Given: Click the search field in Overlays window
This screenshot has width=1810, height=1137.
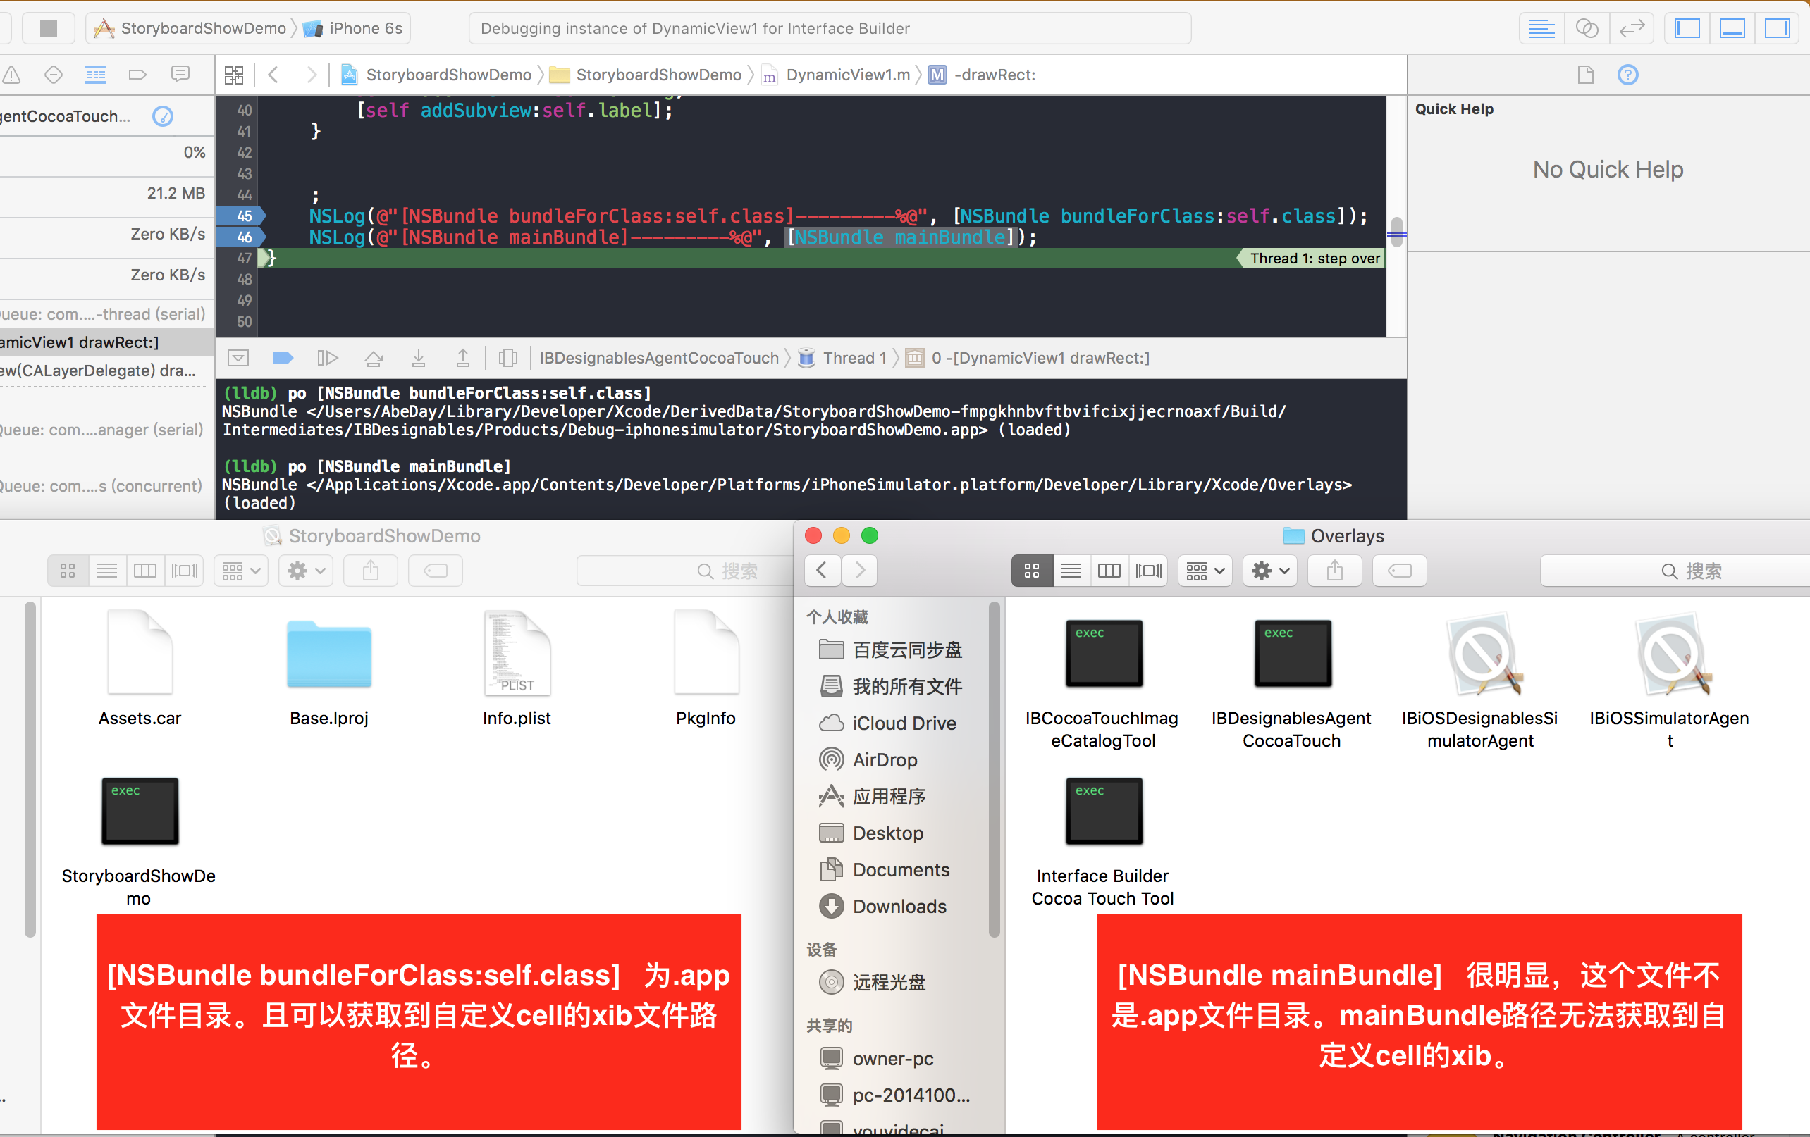Looking at the screenshot, I should tap(1674, 571).
